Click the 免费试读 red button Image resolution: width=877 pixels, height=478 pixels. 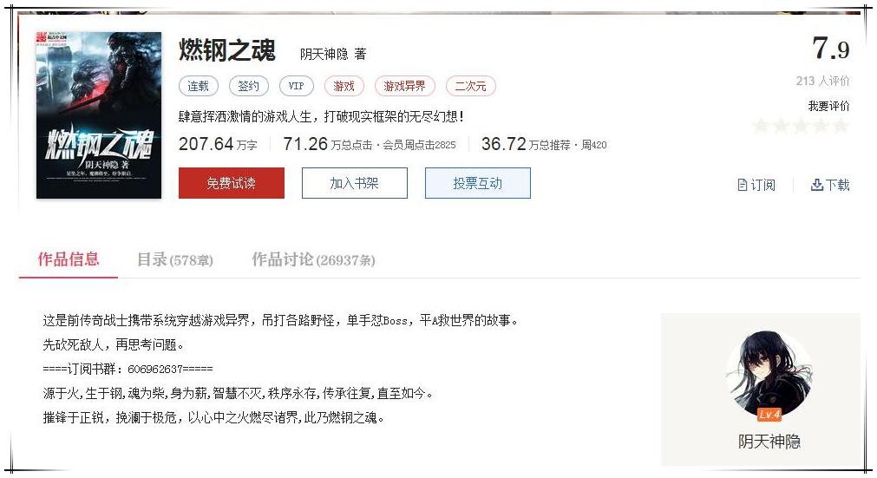232,183
